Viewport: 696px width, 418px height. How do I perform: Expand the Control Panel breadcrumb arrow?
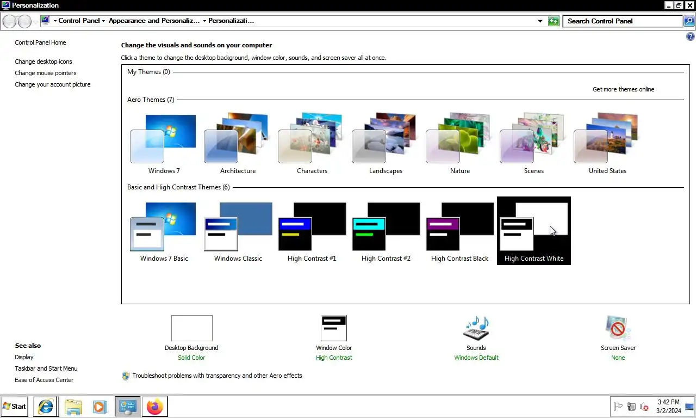(x=104, y=21)
